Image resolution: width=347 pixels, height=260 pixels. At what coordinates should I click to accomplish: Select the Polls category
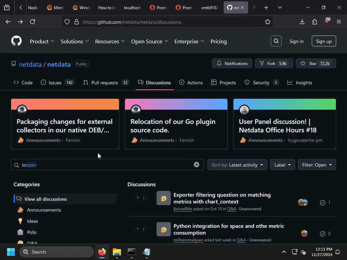tap(32, 232)
